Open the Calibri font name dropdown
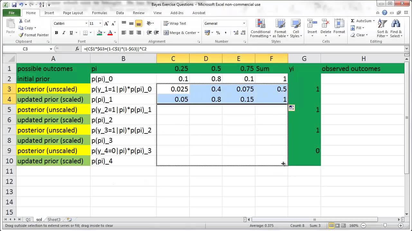The height and width of the screenshot is (231, 412). click(86, 23)
